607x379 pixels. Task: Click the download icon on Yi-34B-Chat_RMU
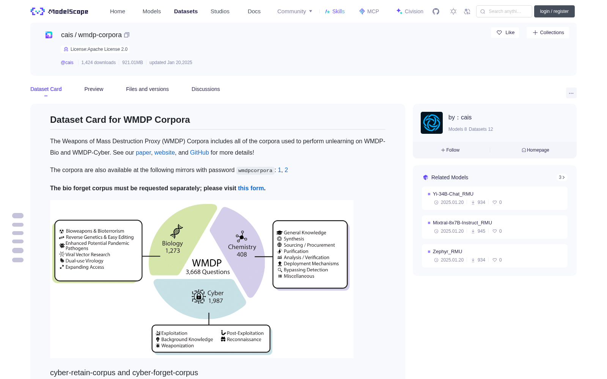pyautogui.click(x=473, y=202)
